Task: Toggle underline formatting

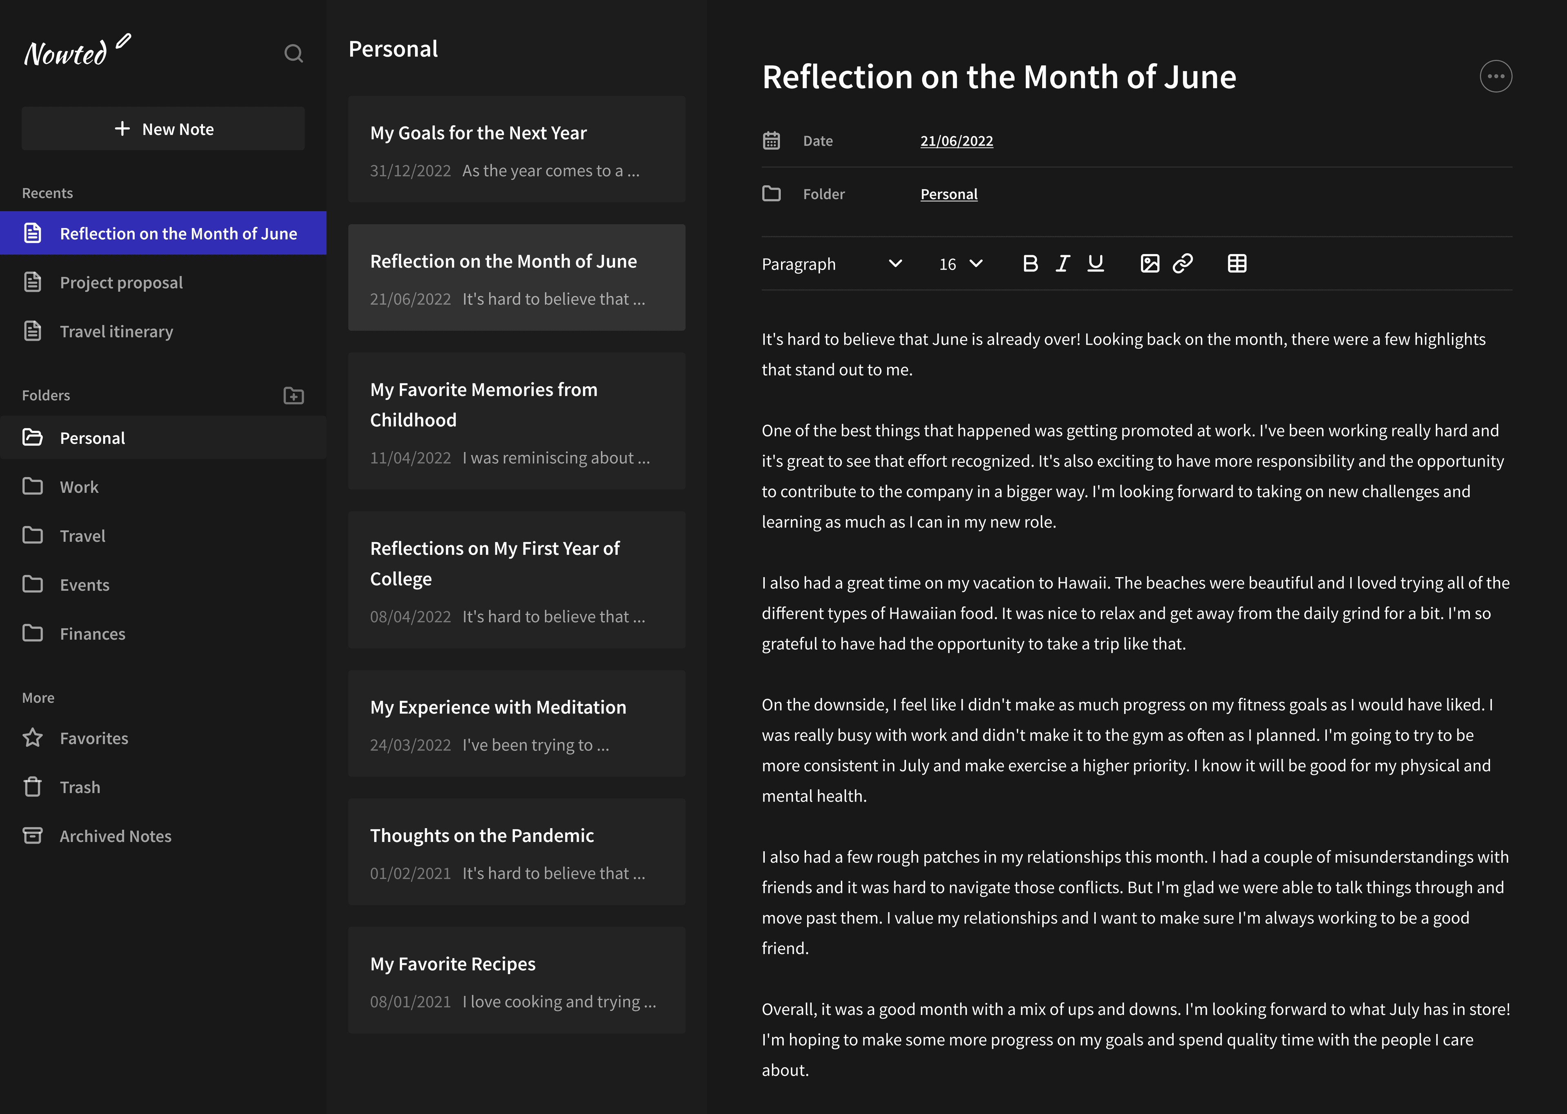Action: pyautogui.click(x=1096, y=264)
